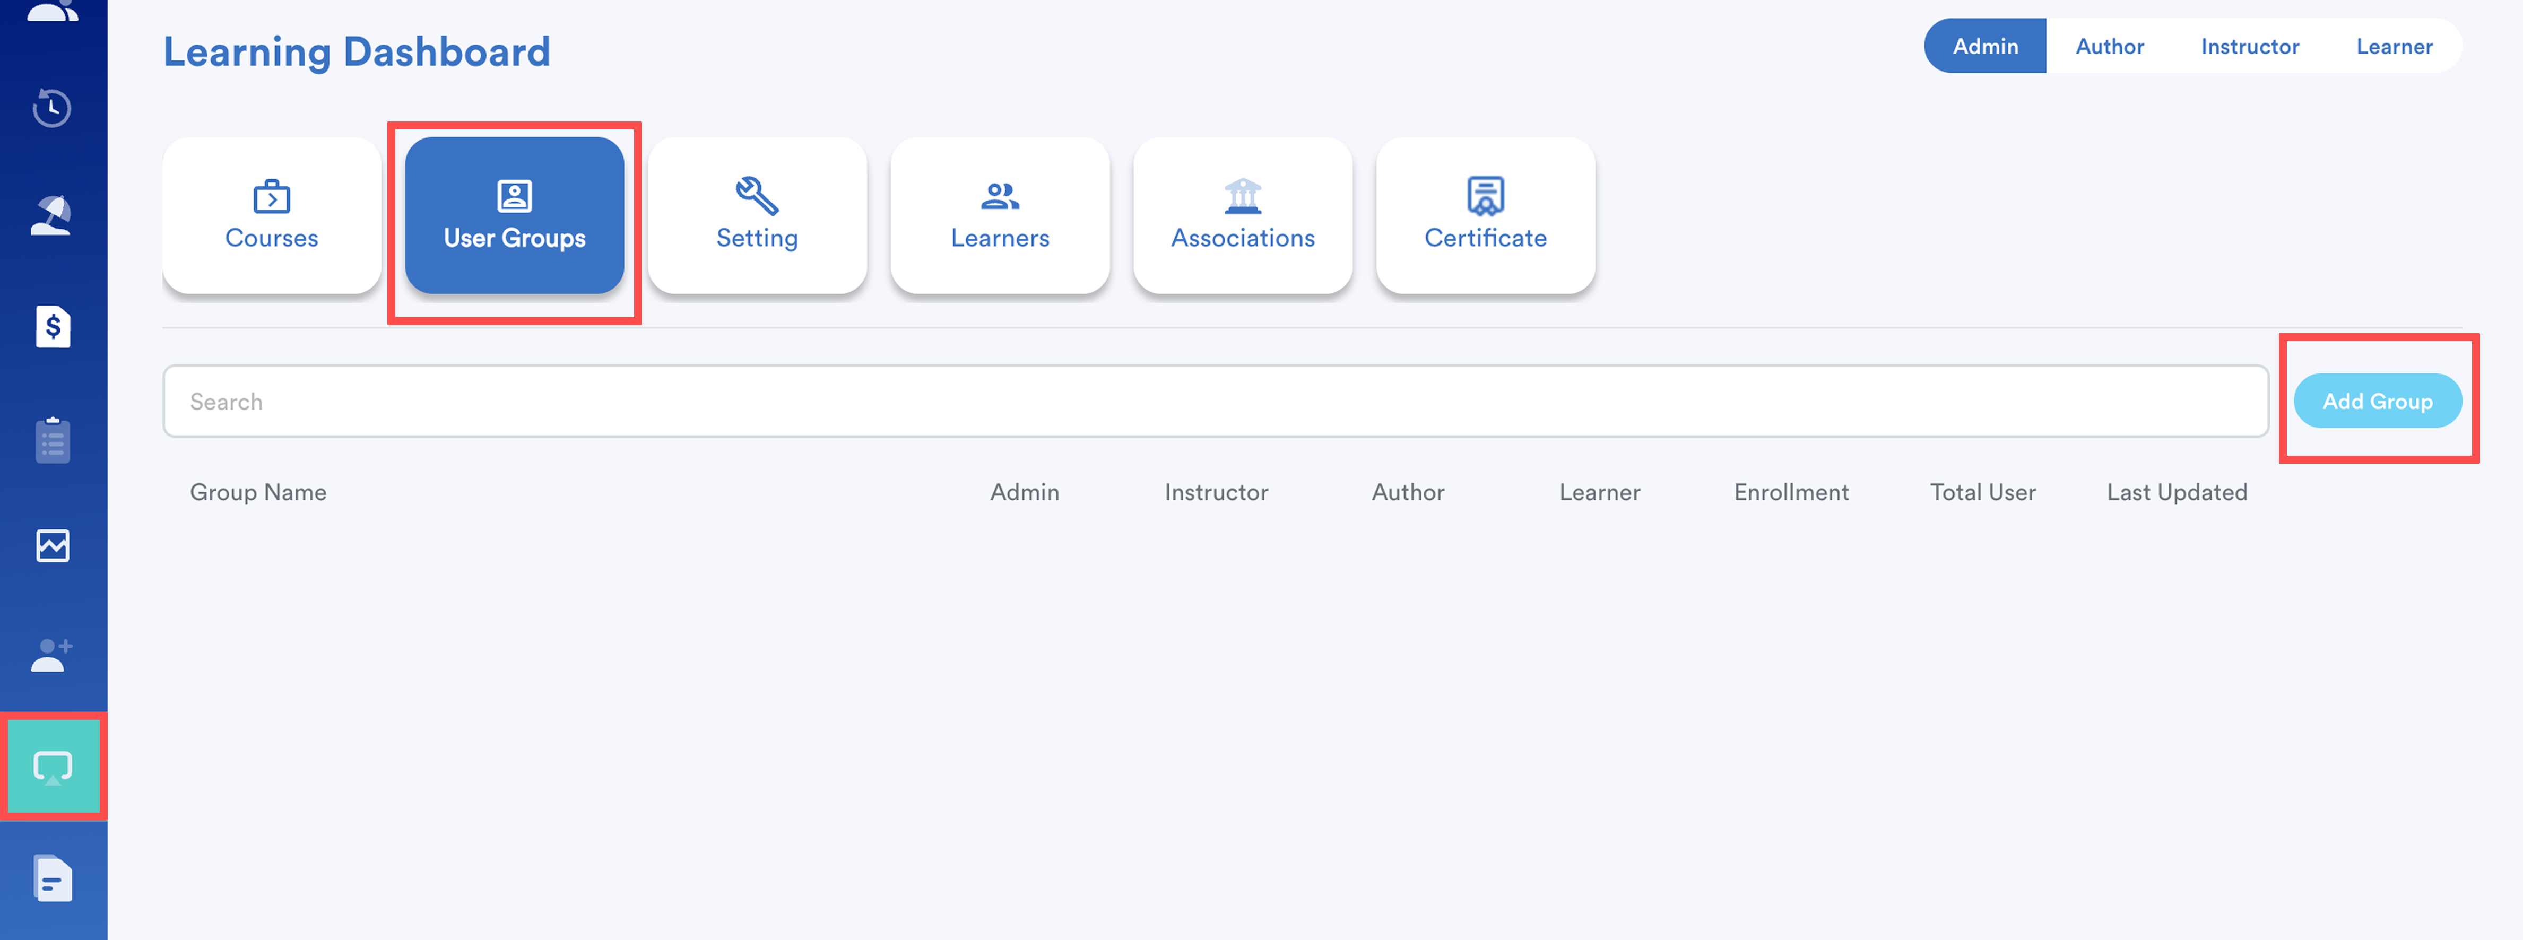The height and width of the screenshot is (940, 2523).
Task: Open the Courses tab card
Action: pyautogui.click(x=271, y=215)
